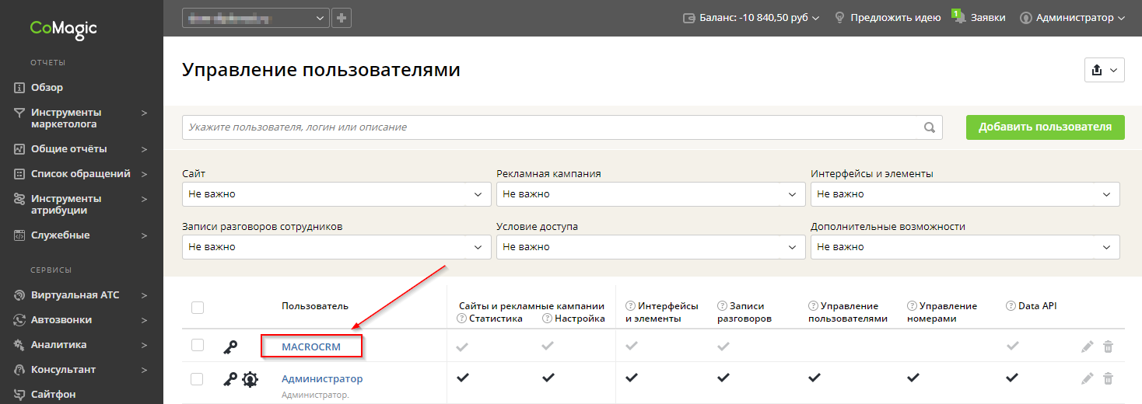
Task: Open the MACROCRM user link
Action: [311, 347]
